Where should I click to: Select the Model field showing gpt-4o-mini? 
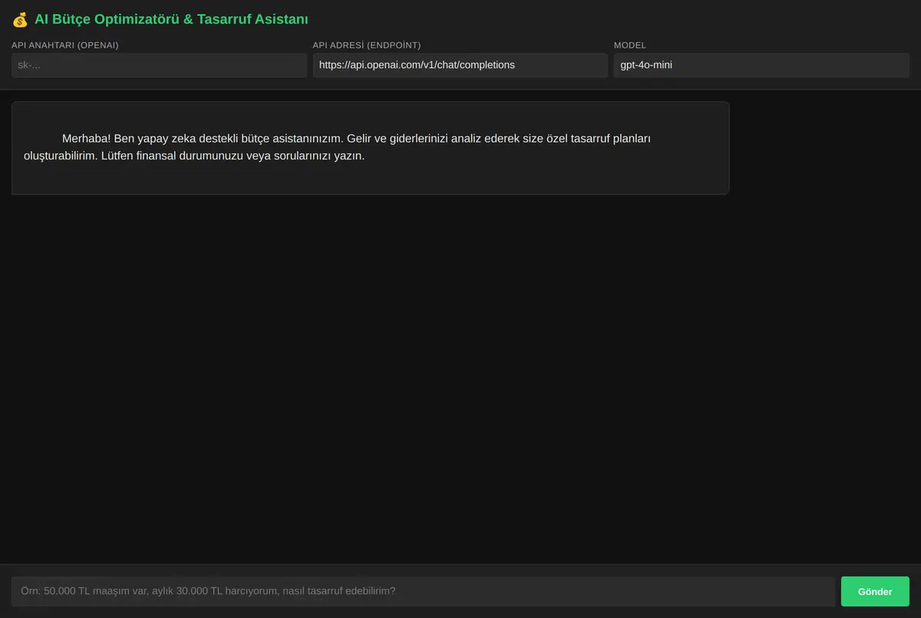[x=761, y=65]
